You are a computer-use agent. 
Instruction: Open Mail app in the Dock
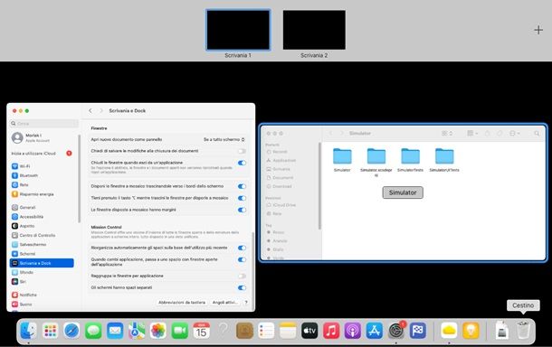(115, 331)
